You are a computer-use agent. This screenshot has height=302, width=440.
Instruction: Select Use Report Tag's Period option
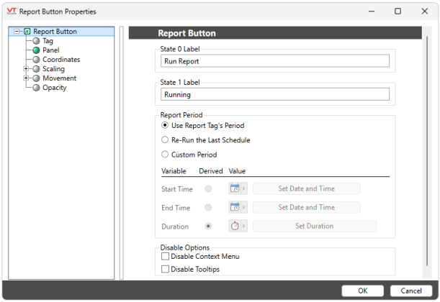165,125
